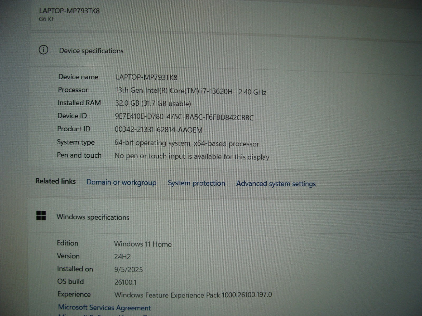Collapse the Device specifications section header
422x316 pixels.
pyautogui.click(x=91, y=51)
